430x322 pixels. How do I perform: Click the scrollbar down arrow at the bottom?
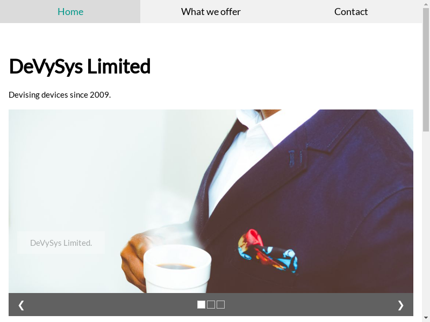click(x=426, y=318)
